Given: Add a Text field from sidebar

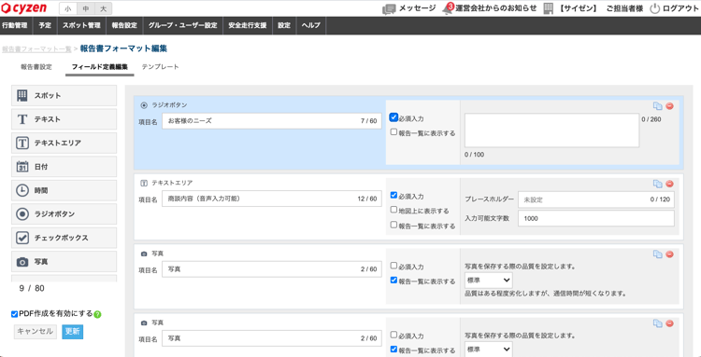Looking at the screenshot, I should [x=64, y=119].
